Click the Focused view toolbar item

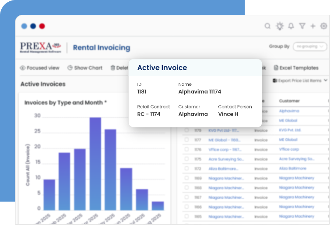click(40, 68)
